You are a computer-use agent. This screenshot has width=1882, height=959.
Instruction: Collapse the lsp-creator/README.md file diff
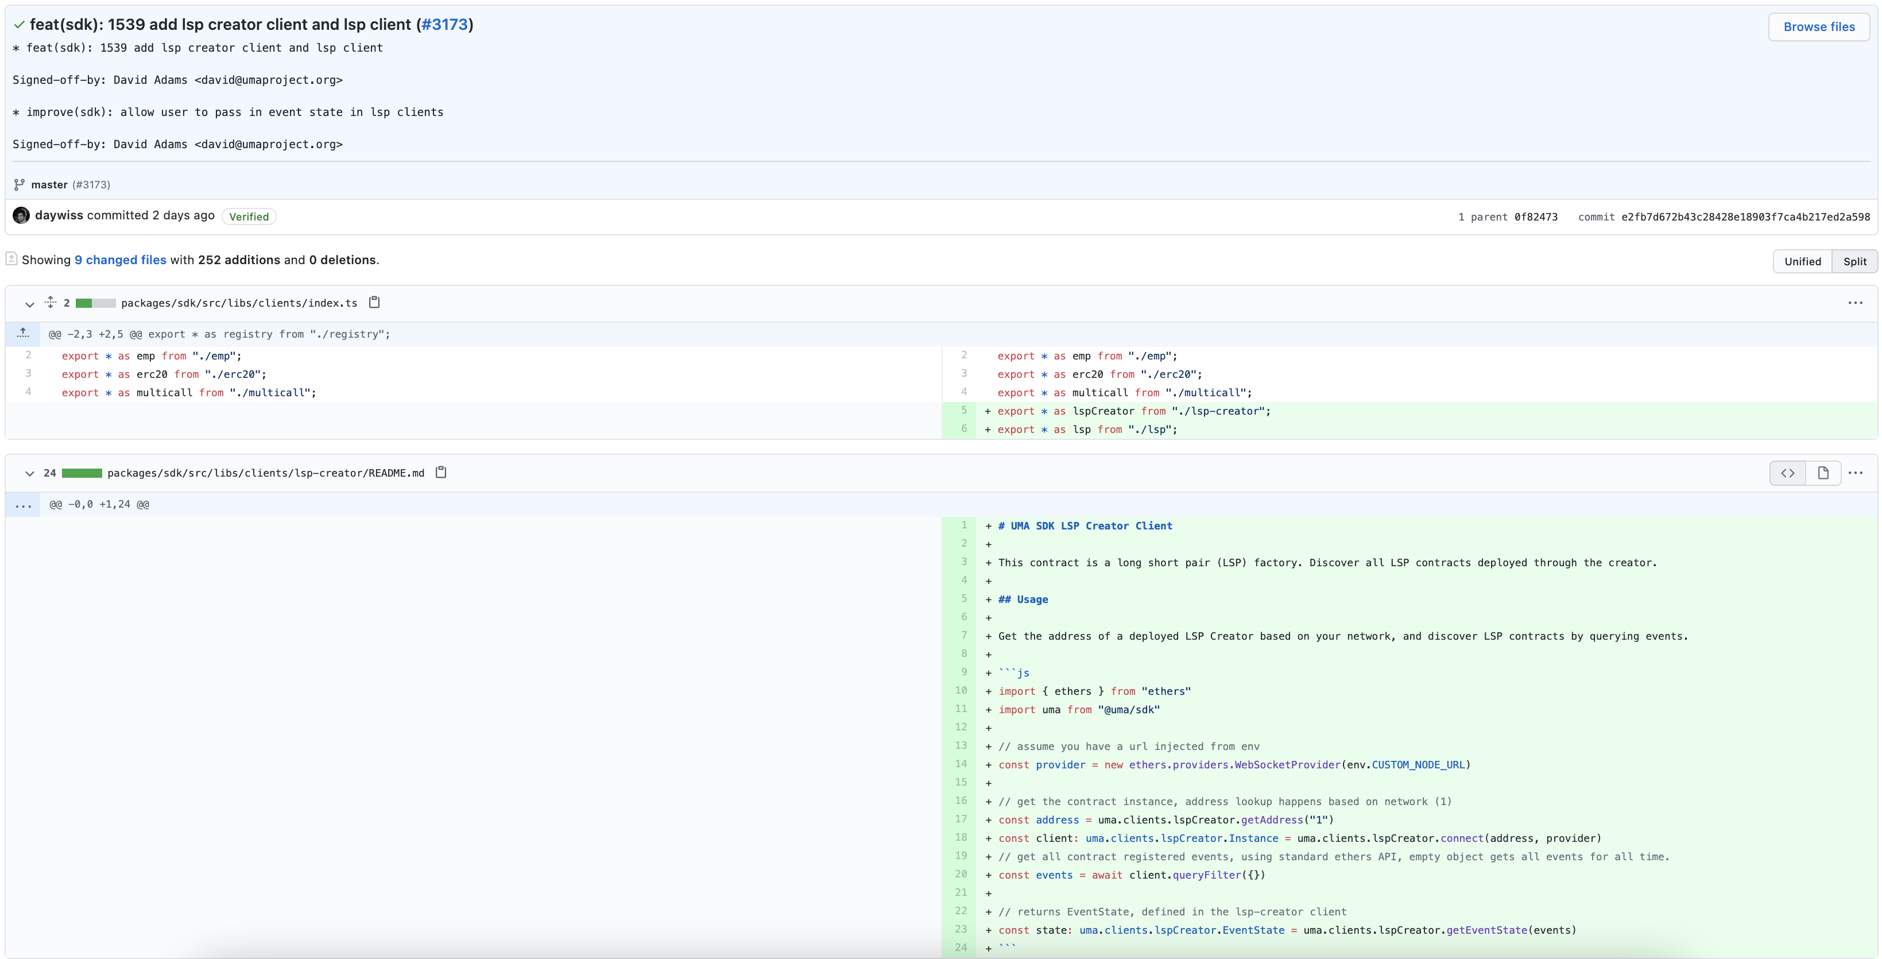tap(30, 474)
